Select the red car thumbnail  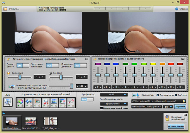click(x=30, y=121)
